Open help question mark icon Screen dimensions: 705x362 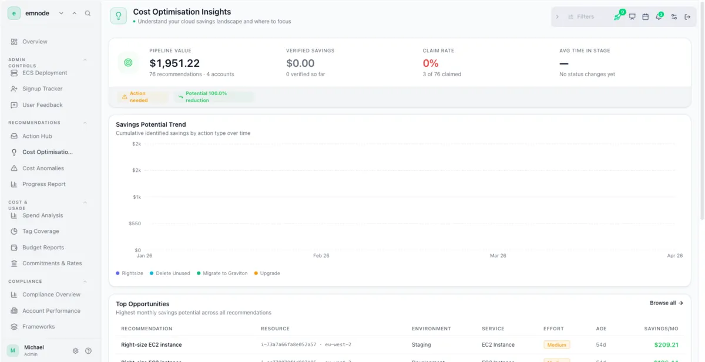pos(88,351)
